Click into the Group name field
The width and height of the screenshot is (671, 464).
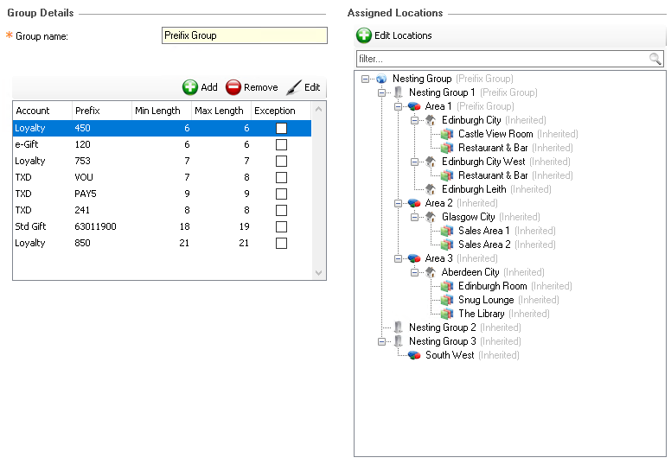tap(244, 35)
